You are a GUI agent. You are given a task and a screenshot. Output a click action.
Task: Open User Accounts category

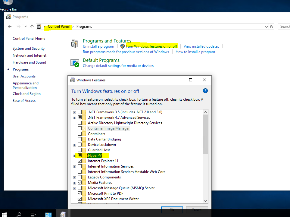[x=24, y=76]
